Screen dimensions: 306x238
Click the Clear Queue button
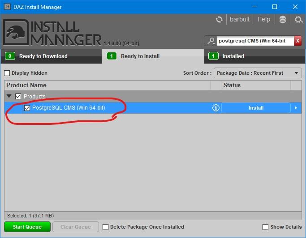76,227
